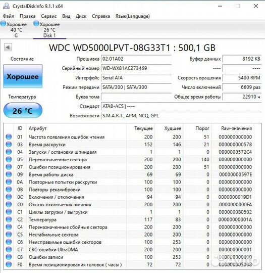This screenshot has height=273, width=265.
Task: Click status orb for attribute 01
Action: tap(9, 137)
